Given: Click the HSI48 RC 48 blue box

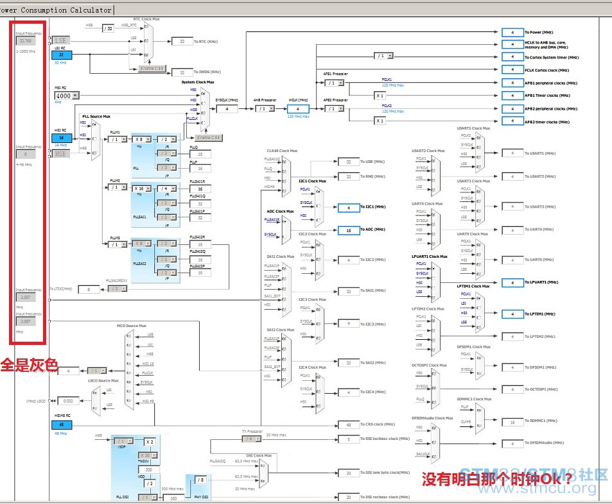Looking at the screenshot, I should 62,425.
